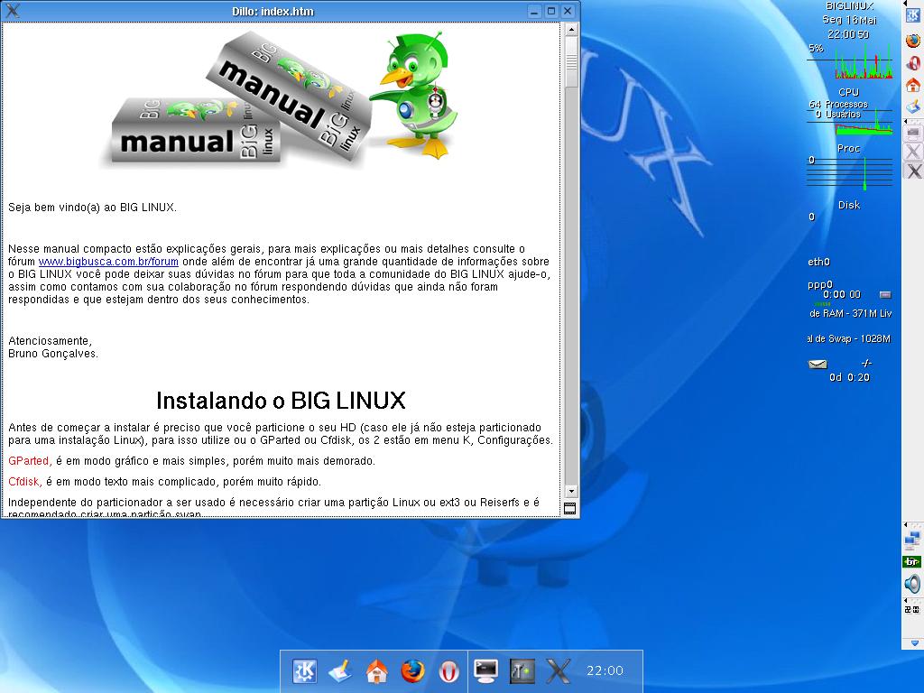The width and height of the screenshot is (924, 693).
Task: Click the top black arrow handle of right panel
Action: point(905,4)
